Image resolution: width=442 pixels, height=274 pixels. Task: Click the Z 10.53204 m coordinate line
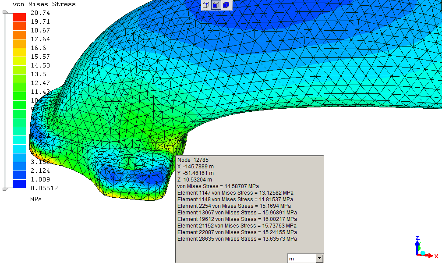(x=194, y=180)
